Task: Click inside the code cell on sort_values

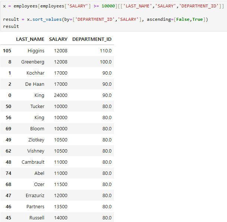Action: click(47, 19)
